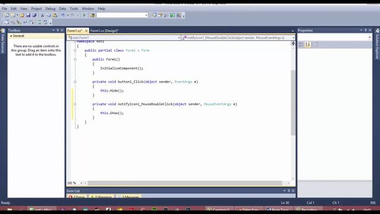
Task: Click the Display Quick Info icon
Action: [19, 23]
